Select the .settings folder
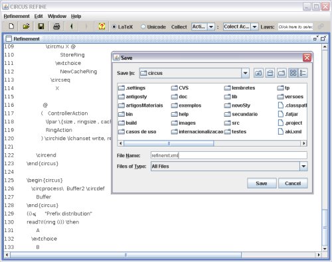The height and width of the screenshot is (262, 332). [x=131, y=88]
